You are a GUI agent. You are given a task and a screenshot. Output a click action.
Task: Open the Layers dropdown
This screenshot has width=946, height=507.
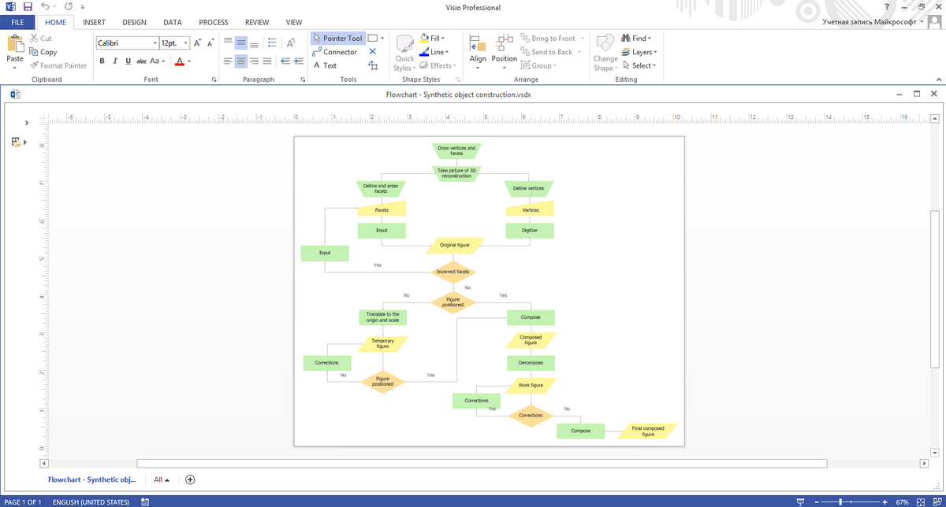639,52
